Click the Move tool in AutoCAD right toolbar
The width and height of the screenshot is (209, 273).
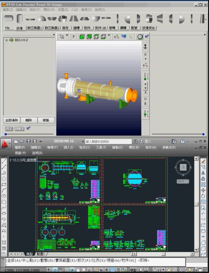coord(203,190)
